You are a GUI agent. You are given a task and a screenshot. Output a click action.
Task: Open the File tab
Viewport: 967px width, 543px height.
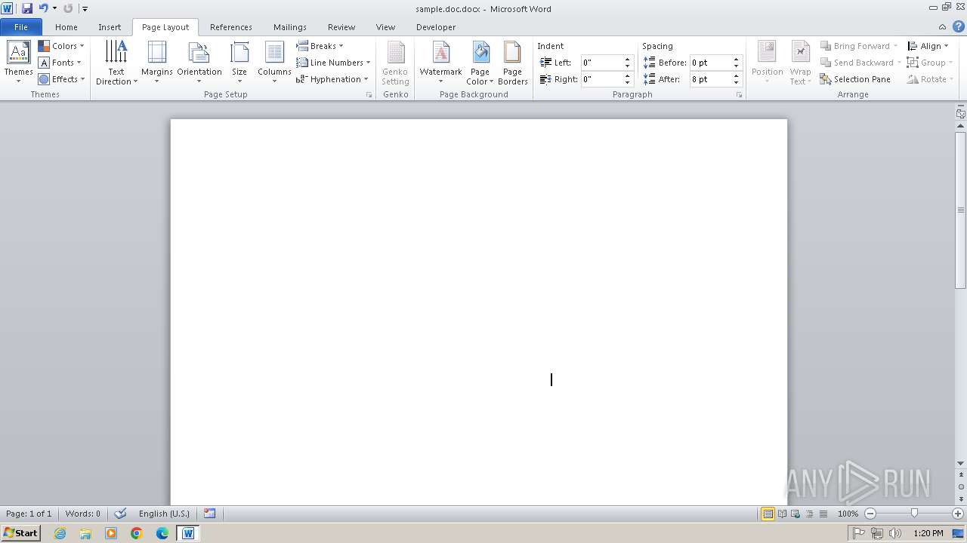click(21, 27)
